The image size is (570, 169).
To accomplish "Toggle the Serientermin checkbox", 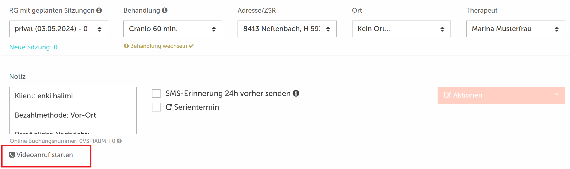I will pyautogui.click(x=156, y=107).
